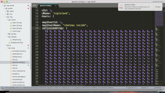Open hero.js file

(15, 65)
